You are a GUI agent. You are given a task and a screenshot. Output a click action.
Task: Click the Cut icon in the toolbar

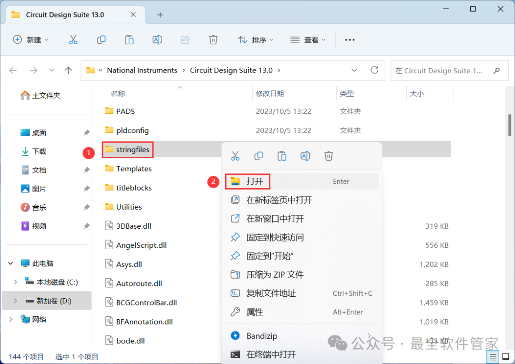[73, 40]
